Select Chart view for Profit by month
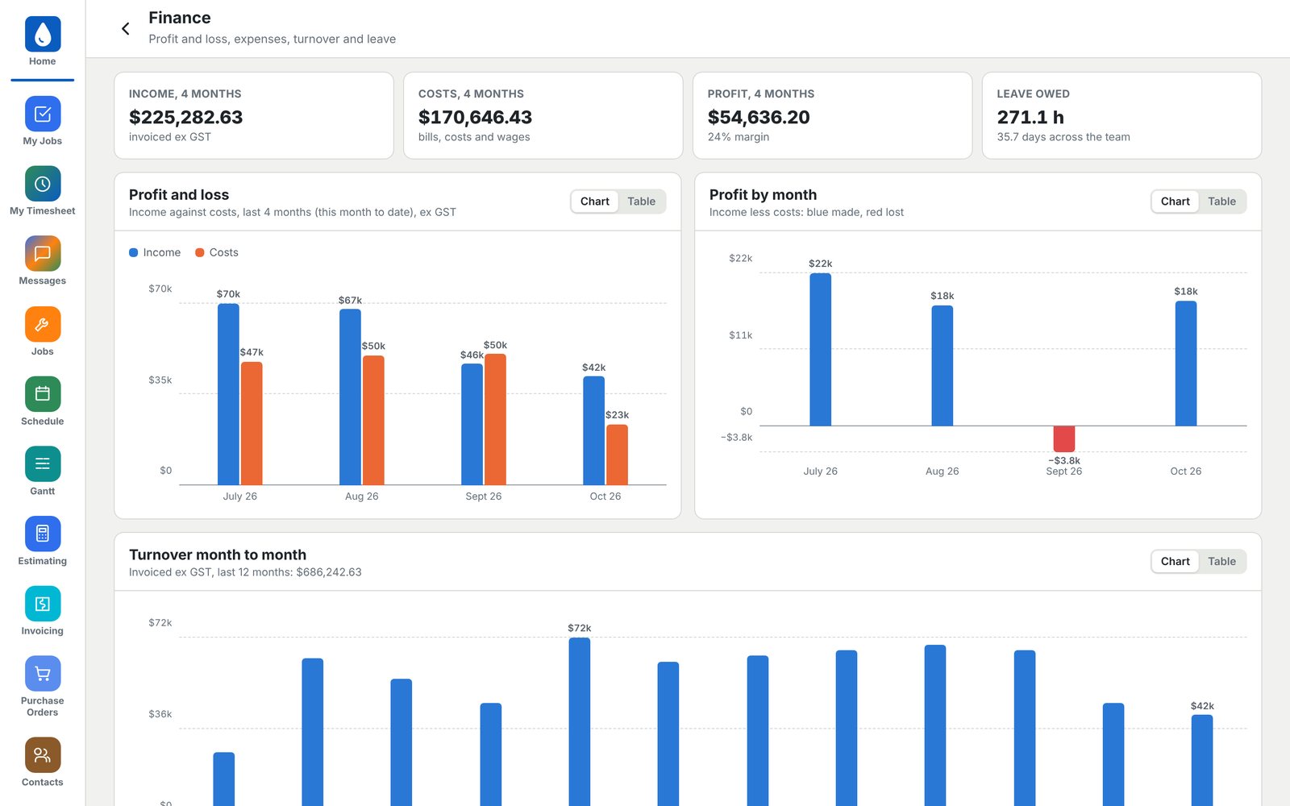Image resolution: width=1290 pixels, height=806 pixels. tap(1176, 201)
